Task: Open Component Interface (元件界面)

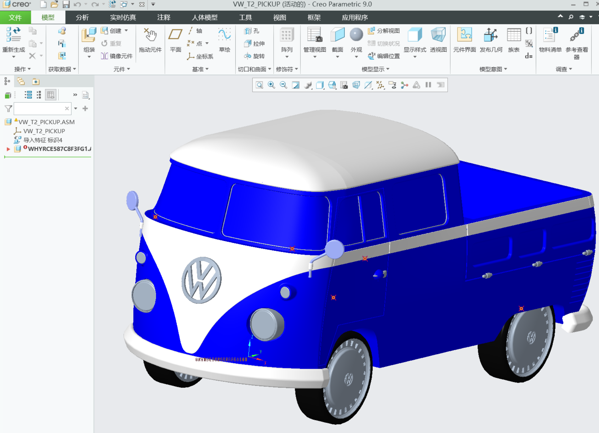Action: 465,35
